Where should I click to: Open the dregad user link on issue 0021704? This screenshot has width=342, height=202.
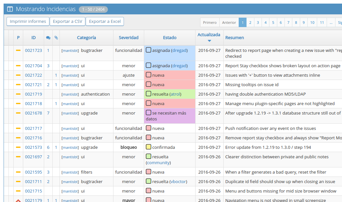pyautogui.click(x=180, y=66)
